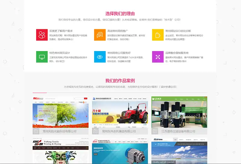Screen dimensions: 241x164
Task: Click camera icon beside 常州兆阳光能科技有限公司
Action: click(x=36, y=131)
